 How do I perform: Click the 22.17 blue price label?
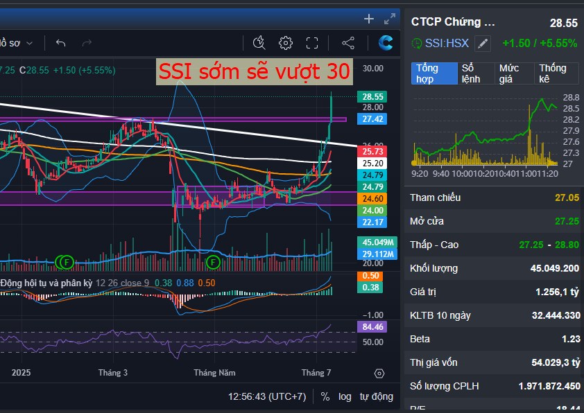point(372,222)
